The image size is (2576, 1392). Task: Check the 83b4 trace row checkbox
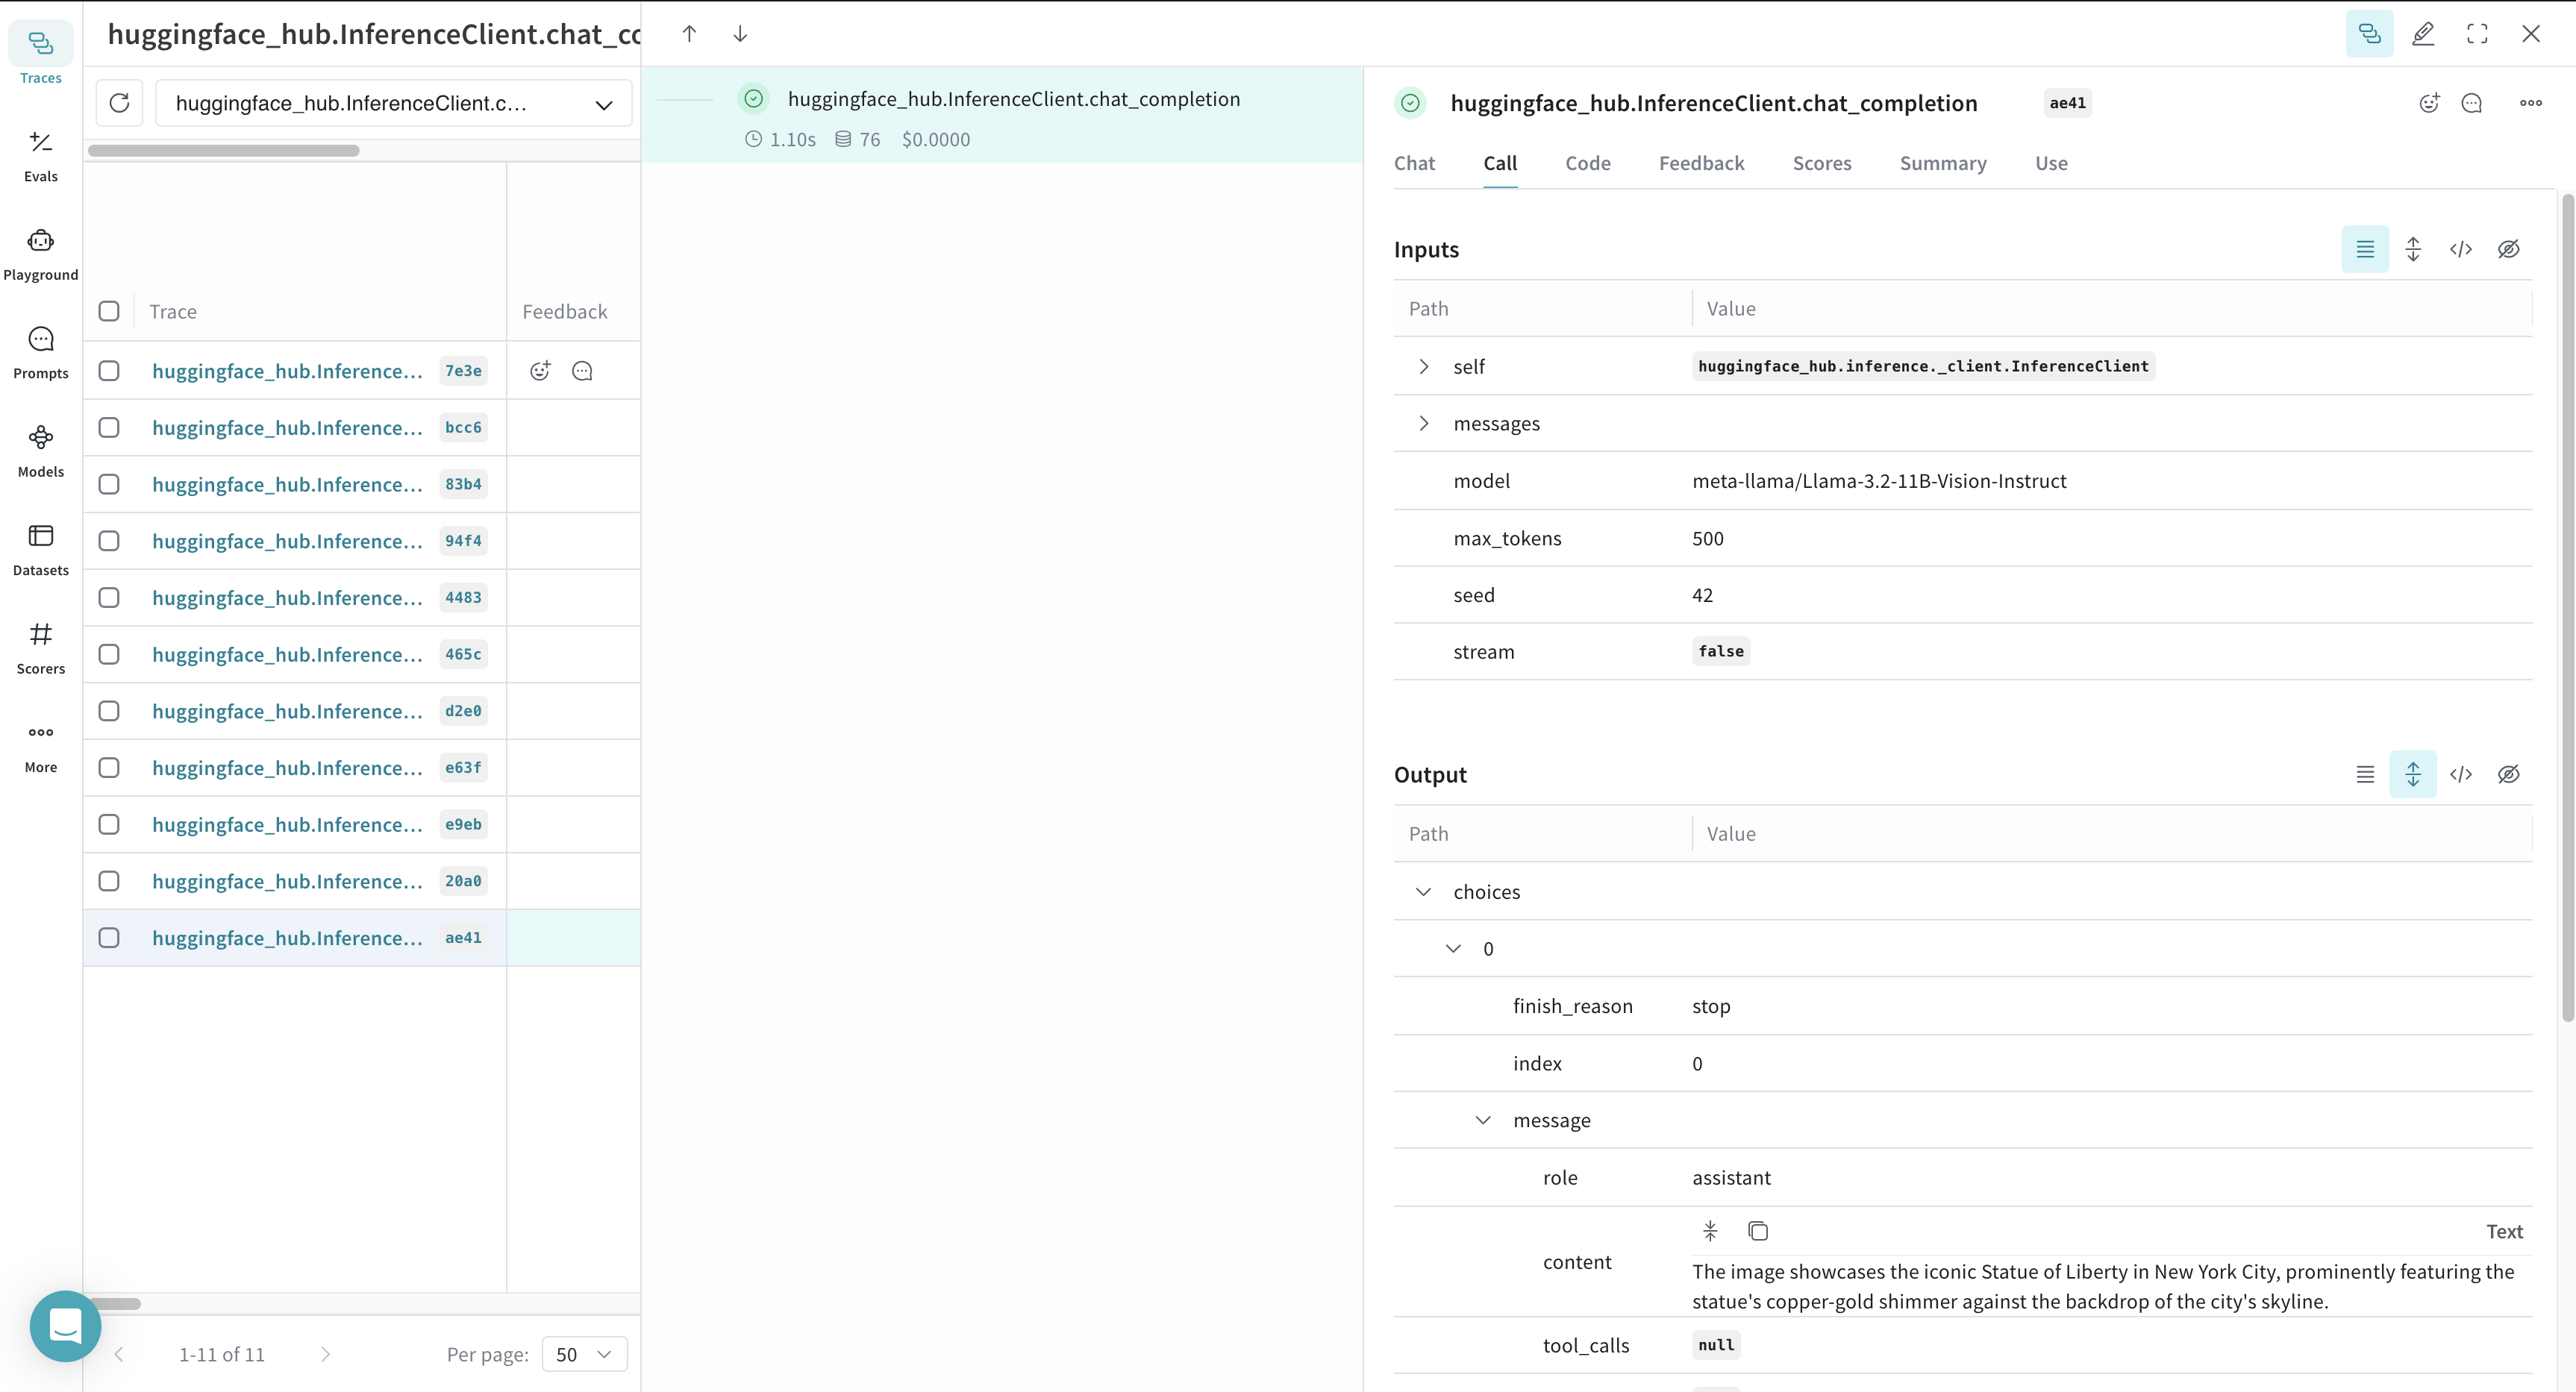109,484
